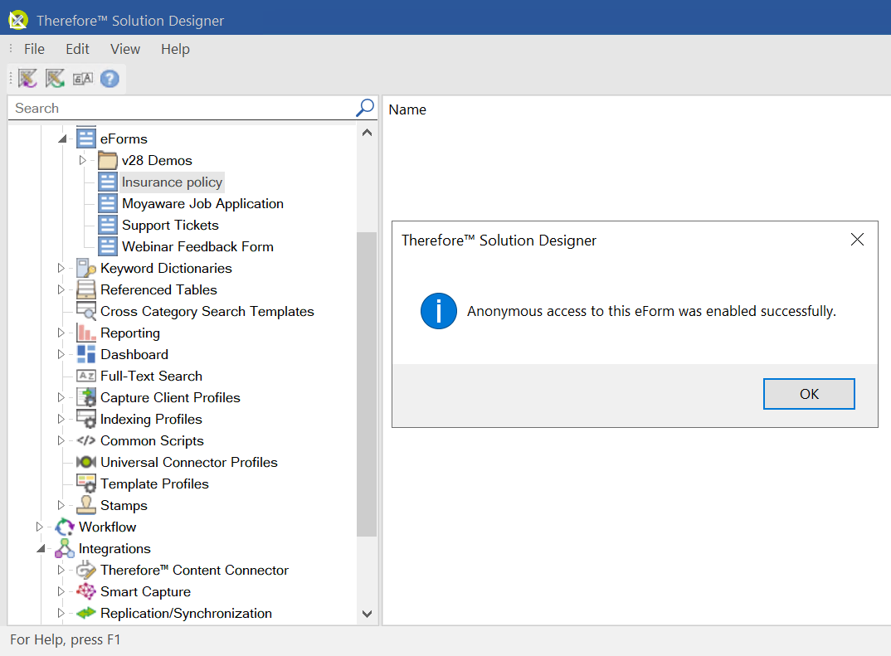Select Moyaware Job Application eForm
This screenshot has width=891, height=656.
point(202,204)
